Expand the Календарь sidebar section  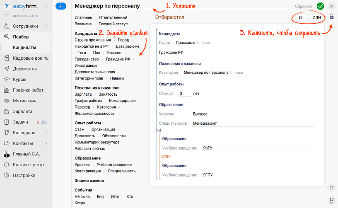(46, 133)
